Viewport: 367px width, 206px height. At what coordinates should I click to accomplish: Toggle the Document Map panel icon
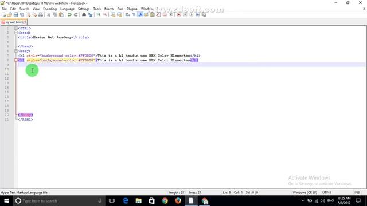pyautogui.click(x=153, y=14)
